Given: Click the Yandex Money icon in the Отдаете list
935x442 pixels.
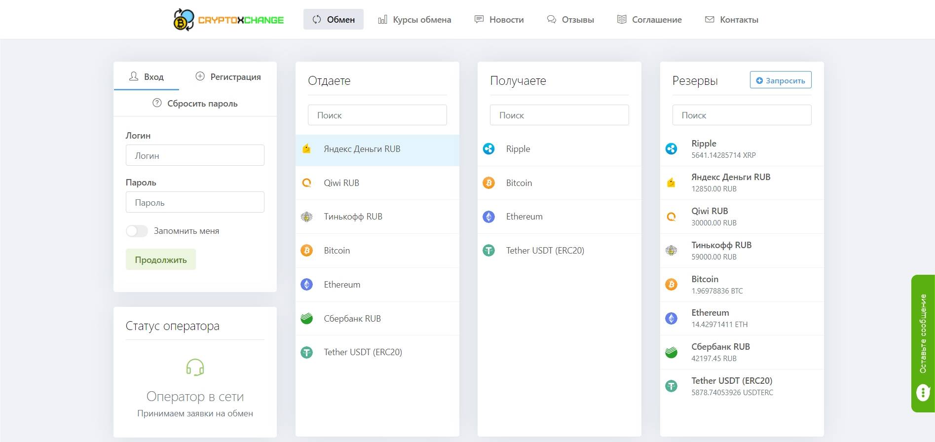Looking at the screenshot, I should click(x=306, y=149).
